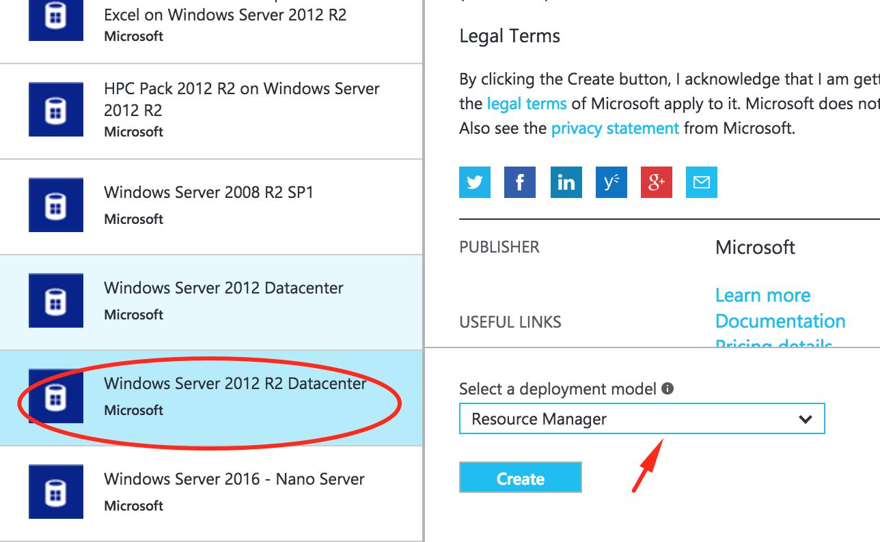Select Excel on Windows Server 2012 R2 text
Viewport: 880px width, 542px height.
tap(225, 15)
